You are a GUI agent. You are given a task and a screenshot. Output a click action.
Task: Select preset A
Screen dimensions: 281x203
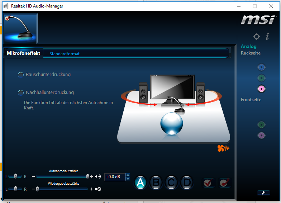[140, 183]
